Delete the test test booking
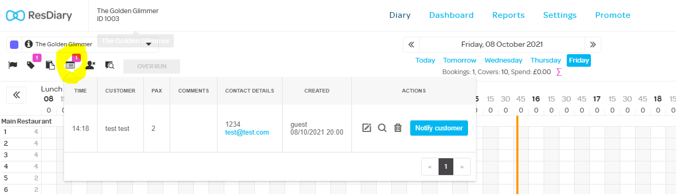This screenshot has width=676, height=194. pos(398,128)
